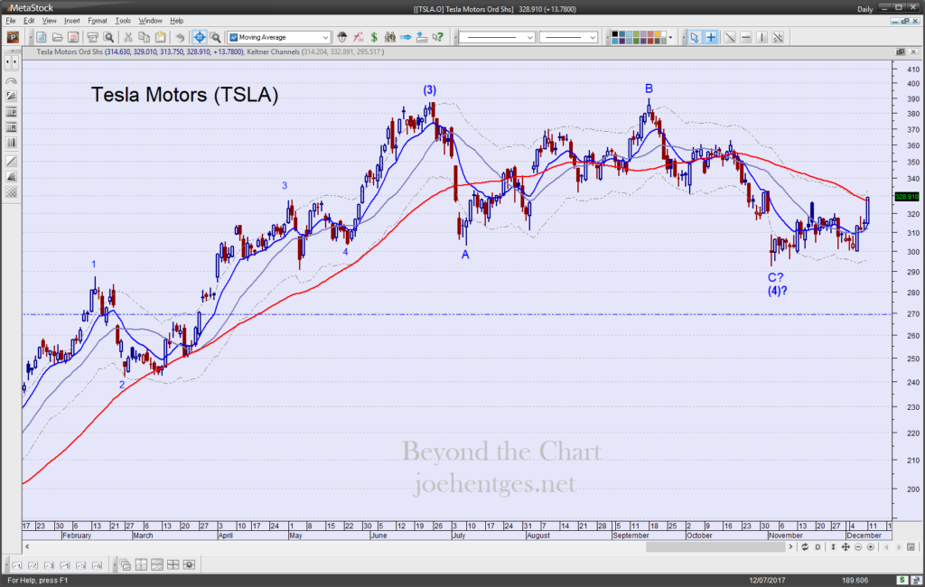This screenshot has width=925, height=587.
Task: Toggle the arrow pointer selection tool
Action: pos(695,37)
